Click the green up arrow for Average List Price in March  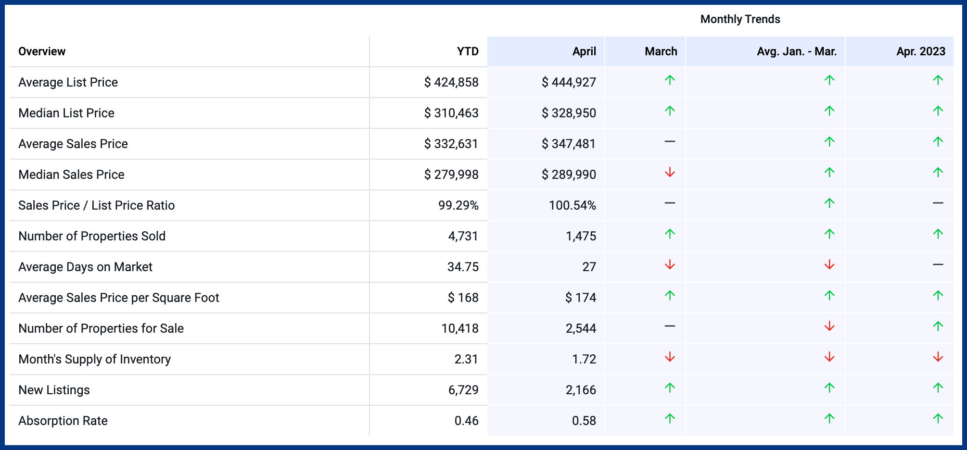[670, 80]
